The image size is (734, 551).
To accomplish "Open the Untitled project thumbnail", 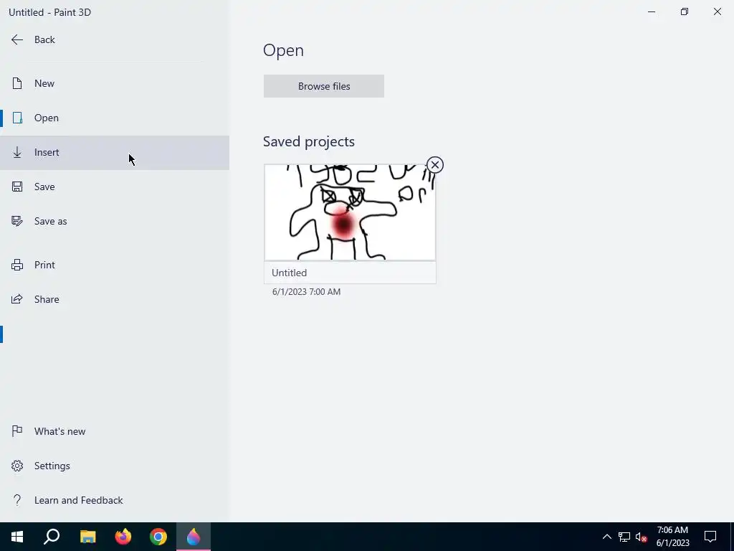I will click(350, 212).
